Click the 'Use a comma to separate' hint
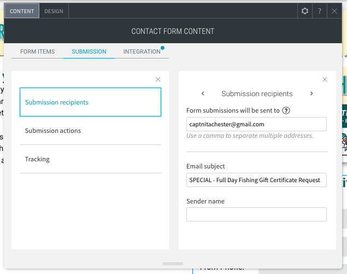 click(250, 136)
